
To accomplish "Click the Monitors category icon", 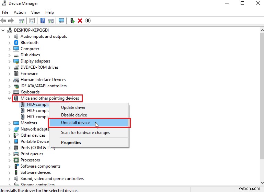I will [16, 123].
